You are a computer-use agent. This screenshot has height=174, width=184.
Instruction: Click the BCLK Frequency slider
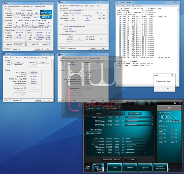coord(139,117)
